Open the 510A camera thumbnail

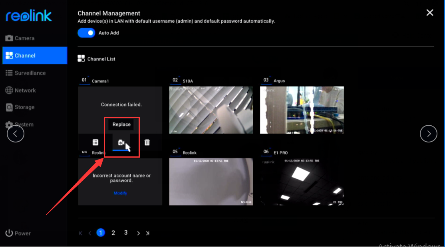click(211, 110)
